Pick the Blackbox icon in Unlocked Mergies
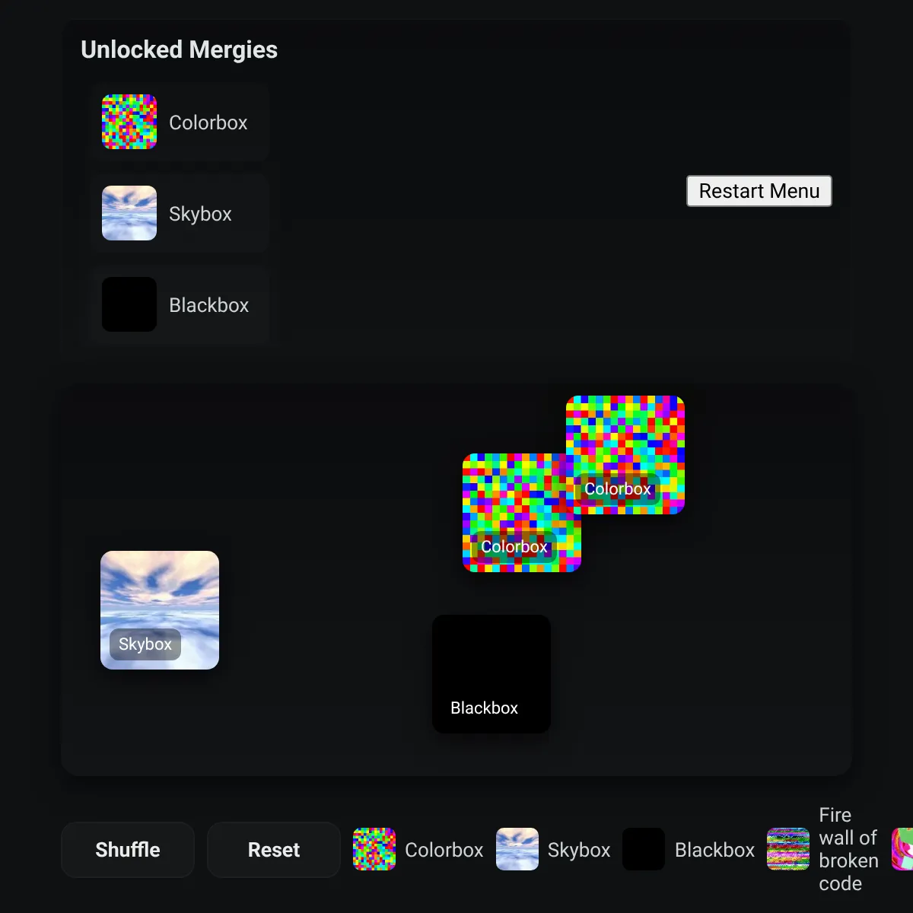Image resolution: width=913 pixels, height=913 pixels. pos(129,304)
